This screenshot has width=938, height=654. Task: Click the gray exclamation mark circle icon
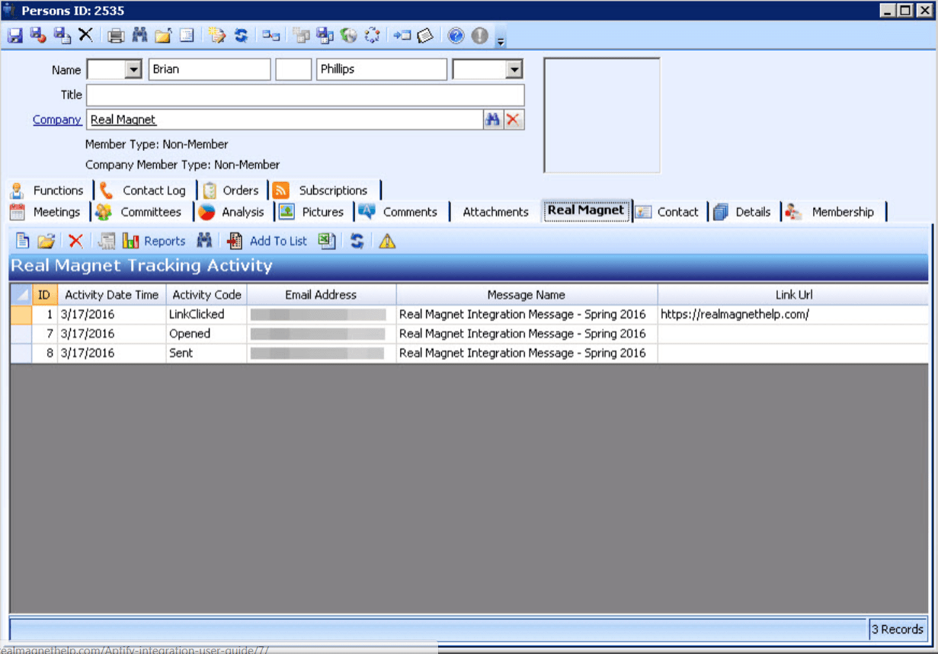click(479, 35)
